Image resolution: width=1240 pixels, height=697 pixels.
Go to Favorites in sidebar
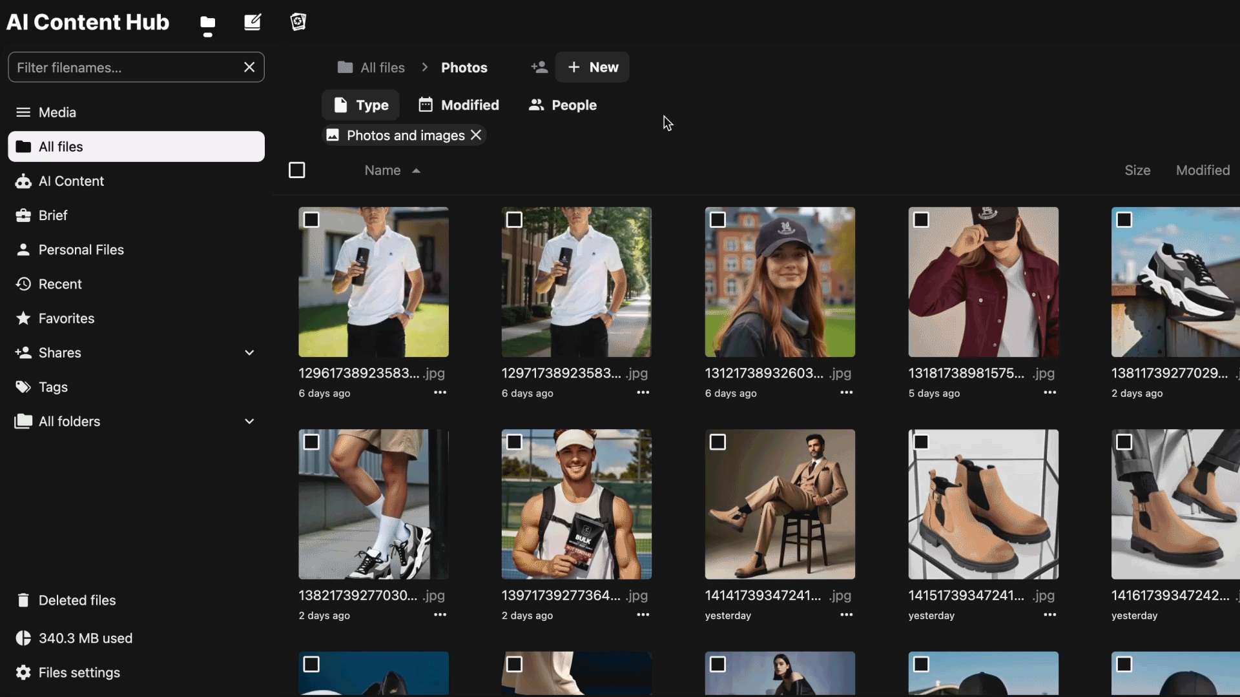pyautogui.click(x=66, y=318)
